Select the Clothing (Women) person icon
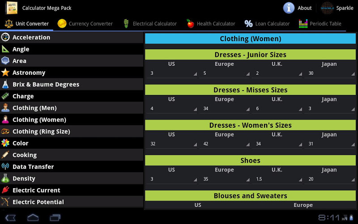The image size is (358, 224). coord(5,120)
